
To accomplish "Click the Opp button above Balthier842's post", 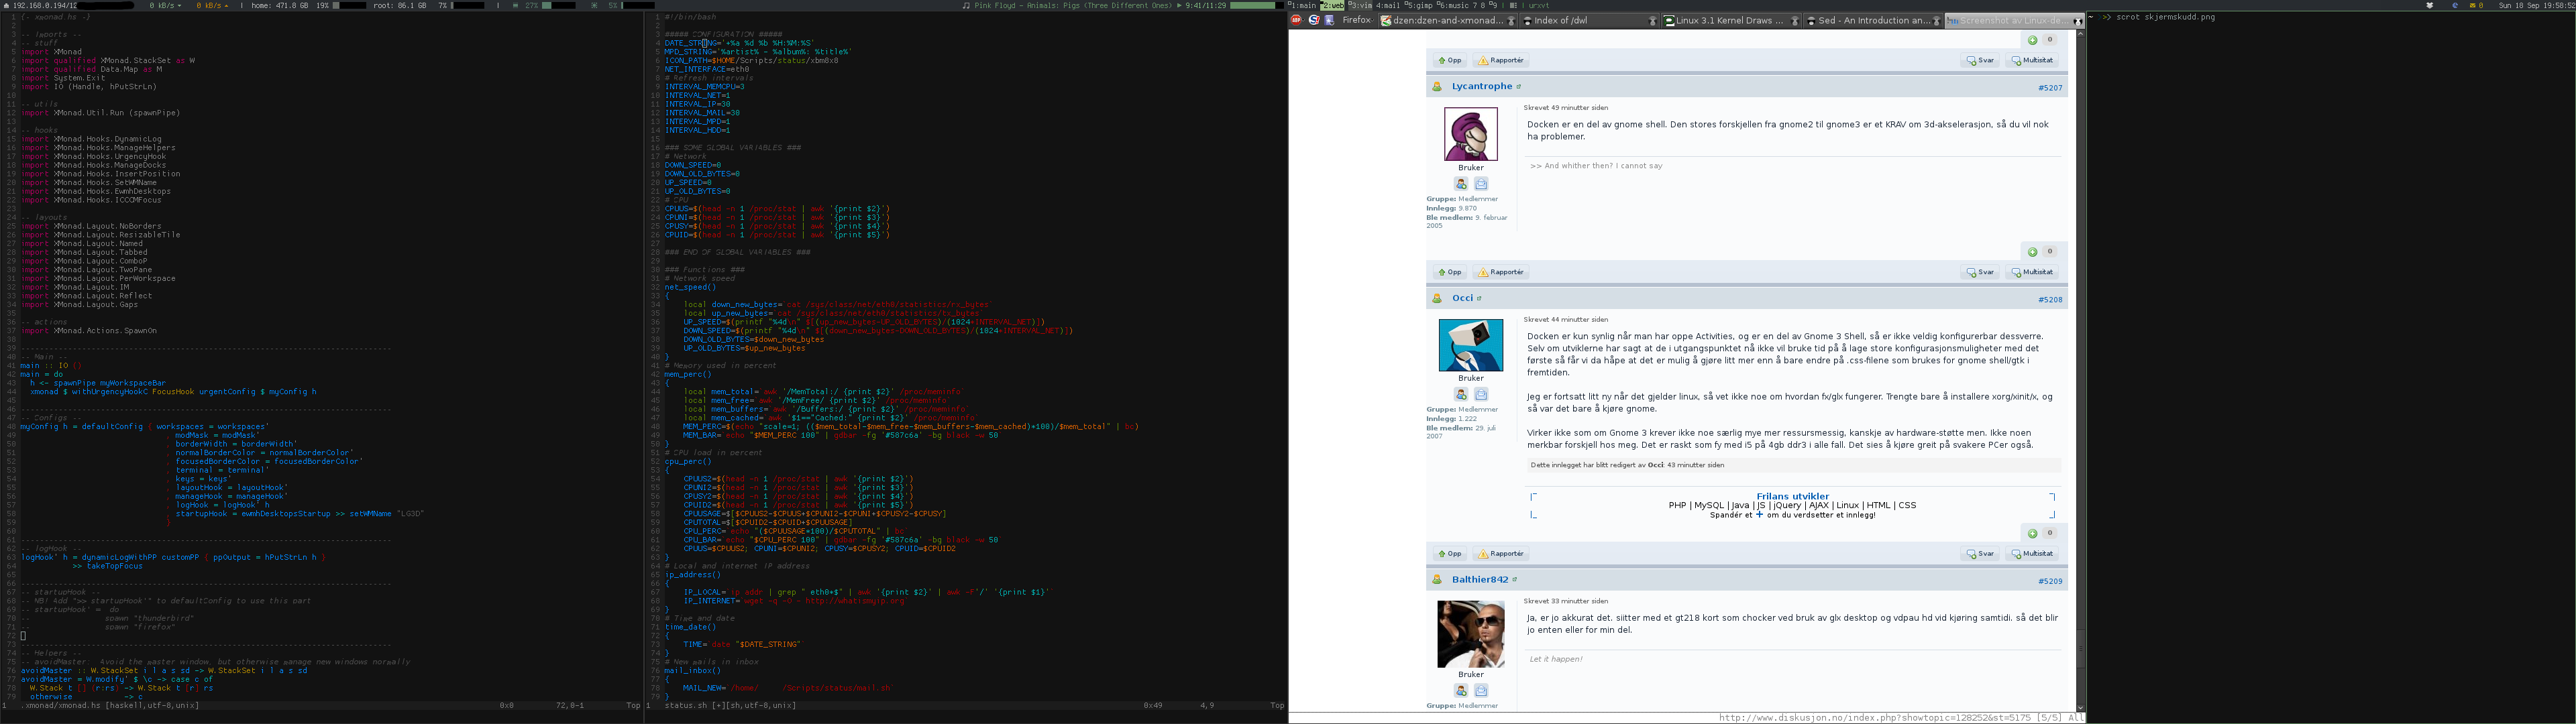I will pos(1449,554).
